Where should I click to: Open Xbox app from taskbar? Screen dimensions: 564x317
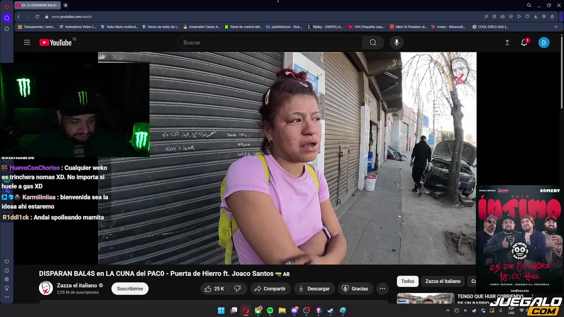(258, 310)
